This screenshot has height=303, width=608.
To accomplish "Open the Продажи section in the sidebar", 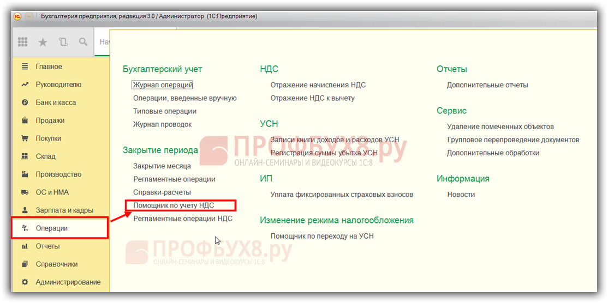I will [x=50, y=120].
